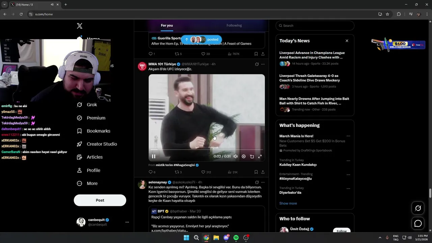Repost the Guerilla Sports post

178,54
